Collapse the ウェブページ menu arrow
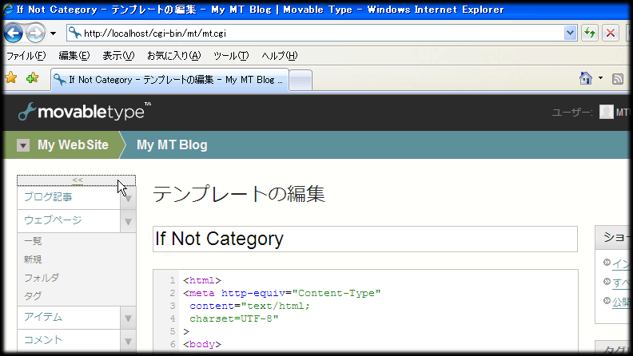Viewport: 633px width, 356px height. pos(128,221)
